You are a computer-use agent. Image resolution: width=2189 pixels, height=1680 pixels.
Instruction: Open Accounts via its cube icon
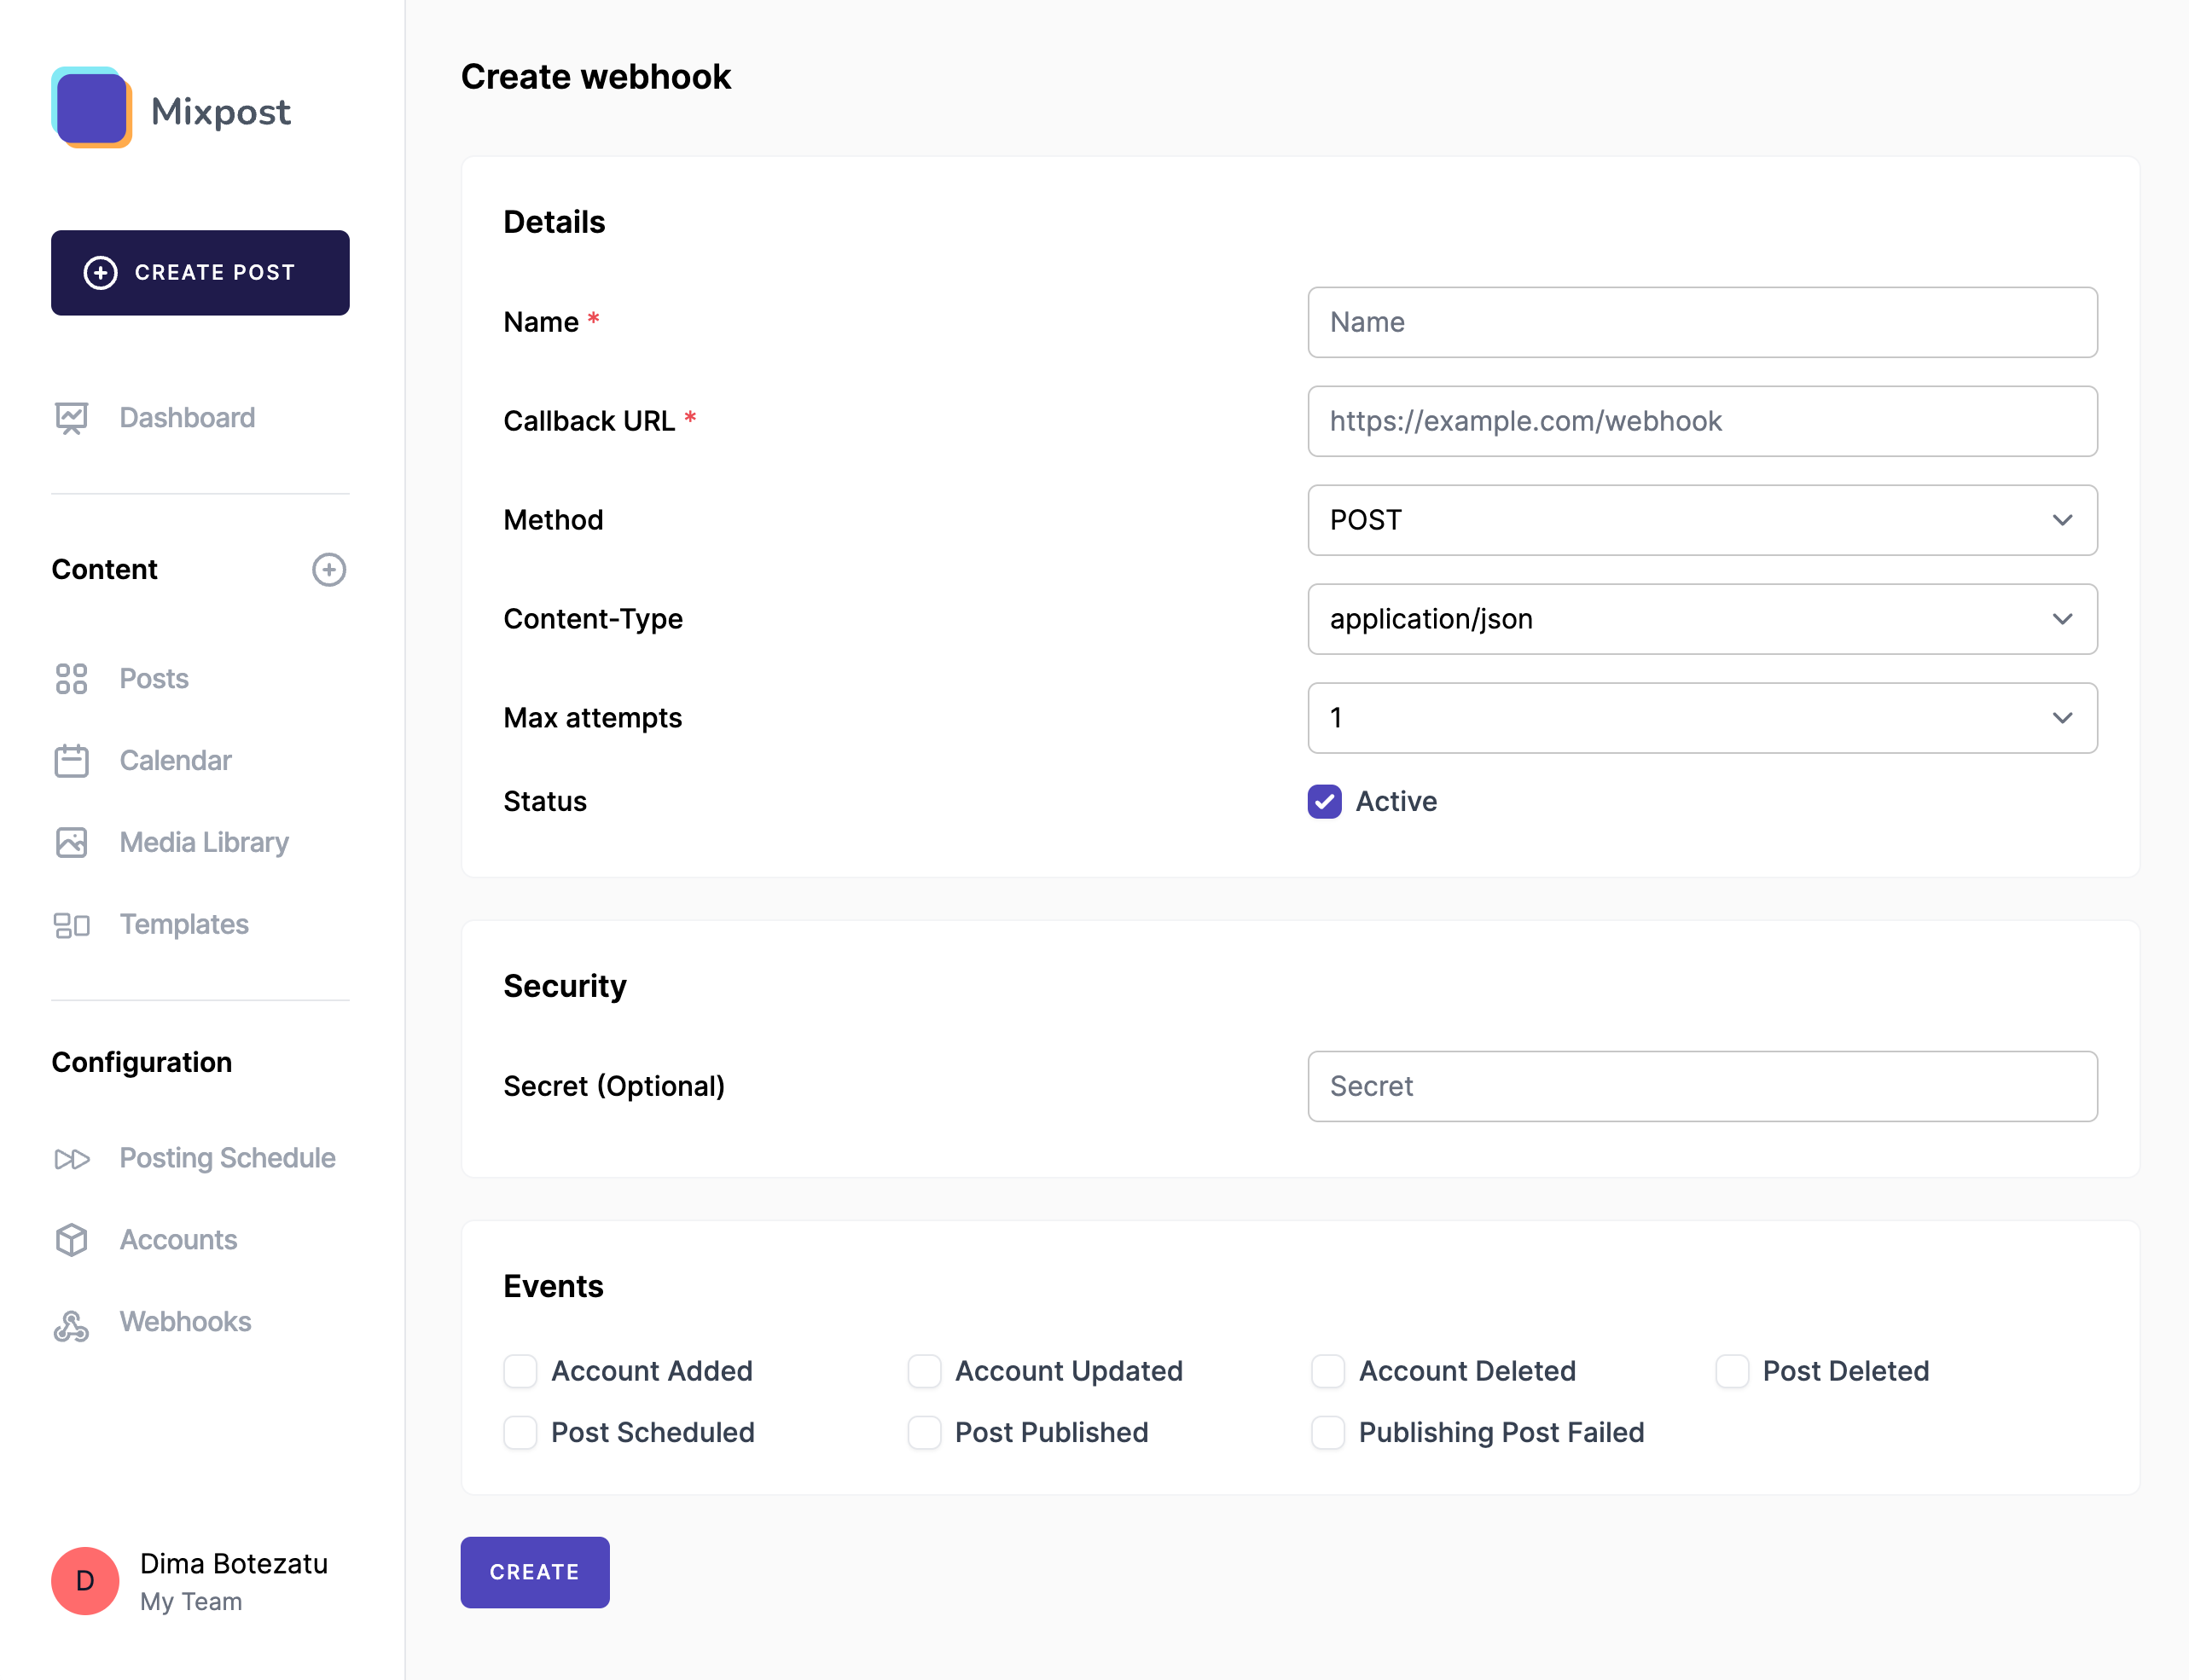(x=70, y=1240)
